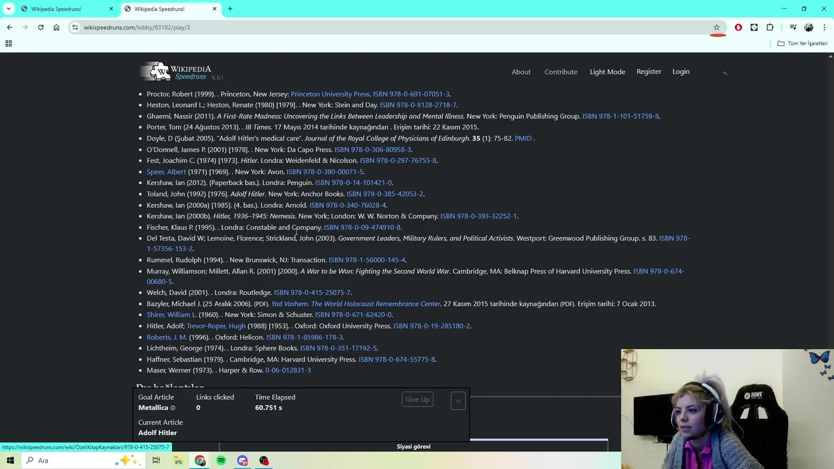Click the Siyasi görevi table header
This screenshot has width=834, height=469.
click(x=414, y=447)
